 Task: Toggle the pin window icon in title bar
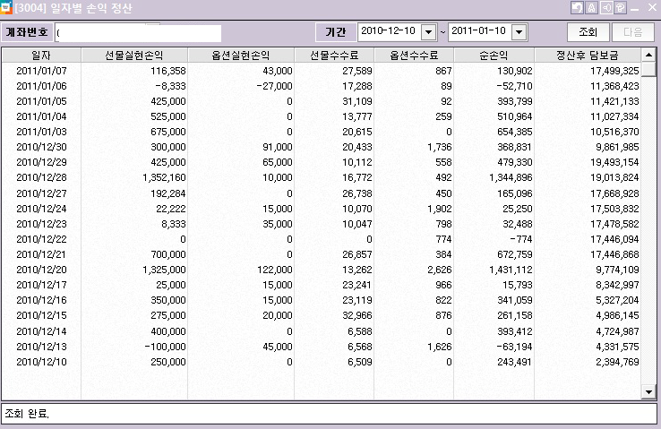point(606,7)
